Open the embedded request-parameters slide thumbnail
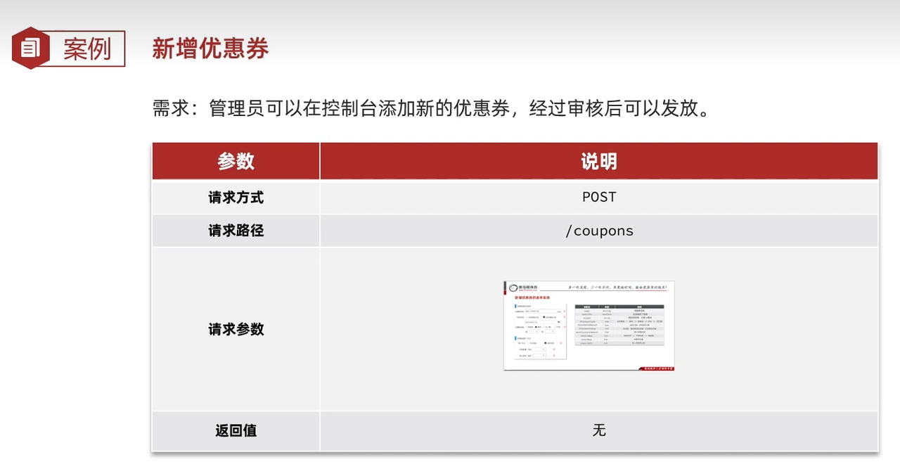 [589, 326]
